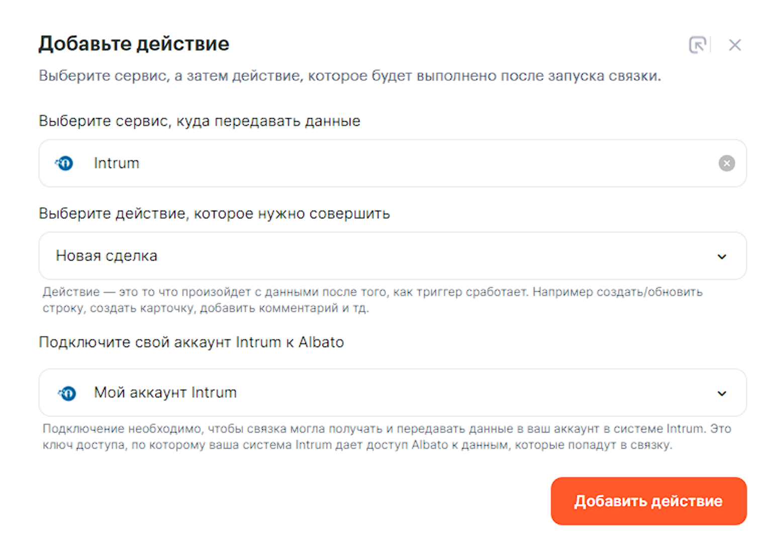The image size is (774, 549).
Task: Click the 'Подключите свой аккаунт Intrum' label
Action: [x=191, y=343]
